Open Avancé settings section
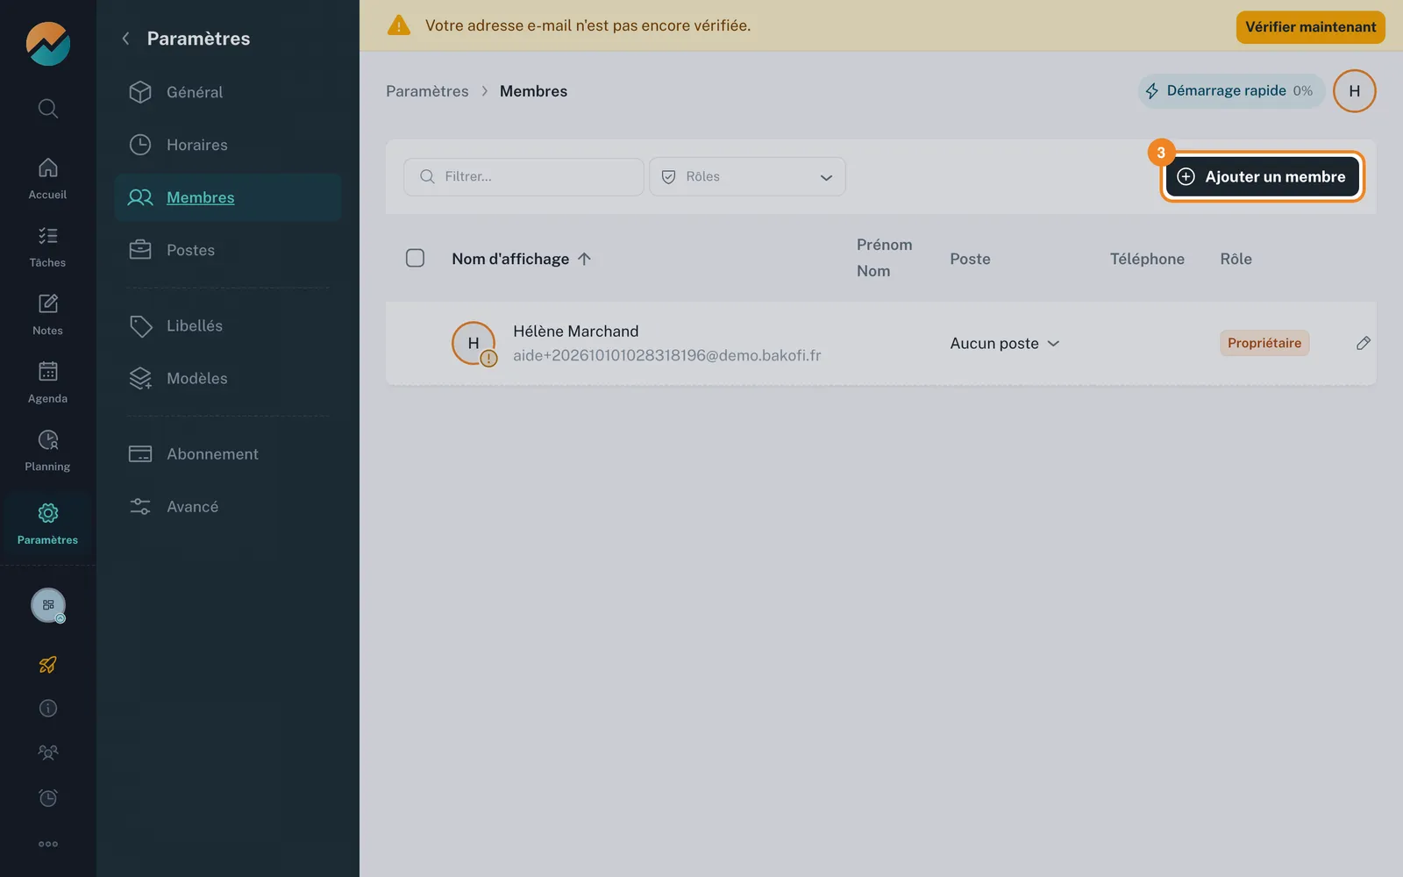The image size is (1403, 877). [x=228, y=506]
